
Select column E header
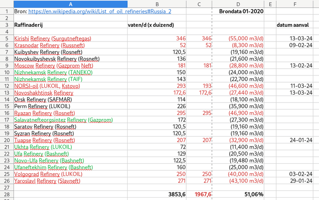pyautogui.click(x=270, y=4)
